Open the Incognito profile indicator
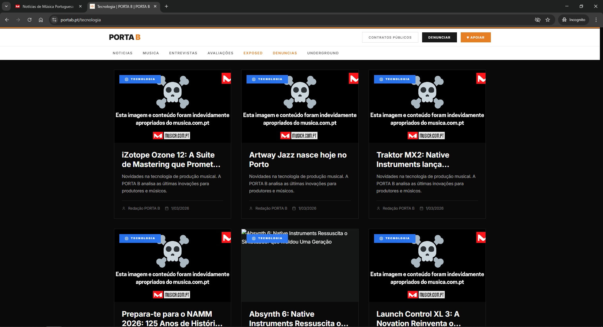Image resolution: width=603 pixels, height=327 pixels. point(573,20)
